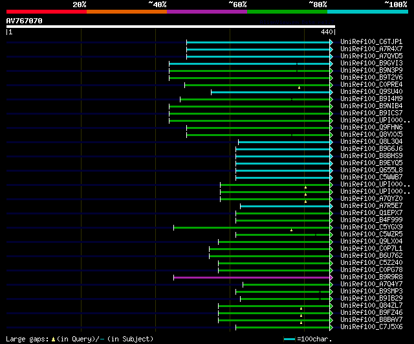Open the UniRef100_A7QVD5 hit
The width and height of the screenshot is (414, 344).
click(x=371, y=56)
